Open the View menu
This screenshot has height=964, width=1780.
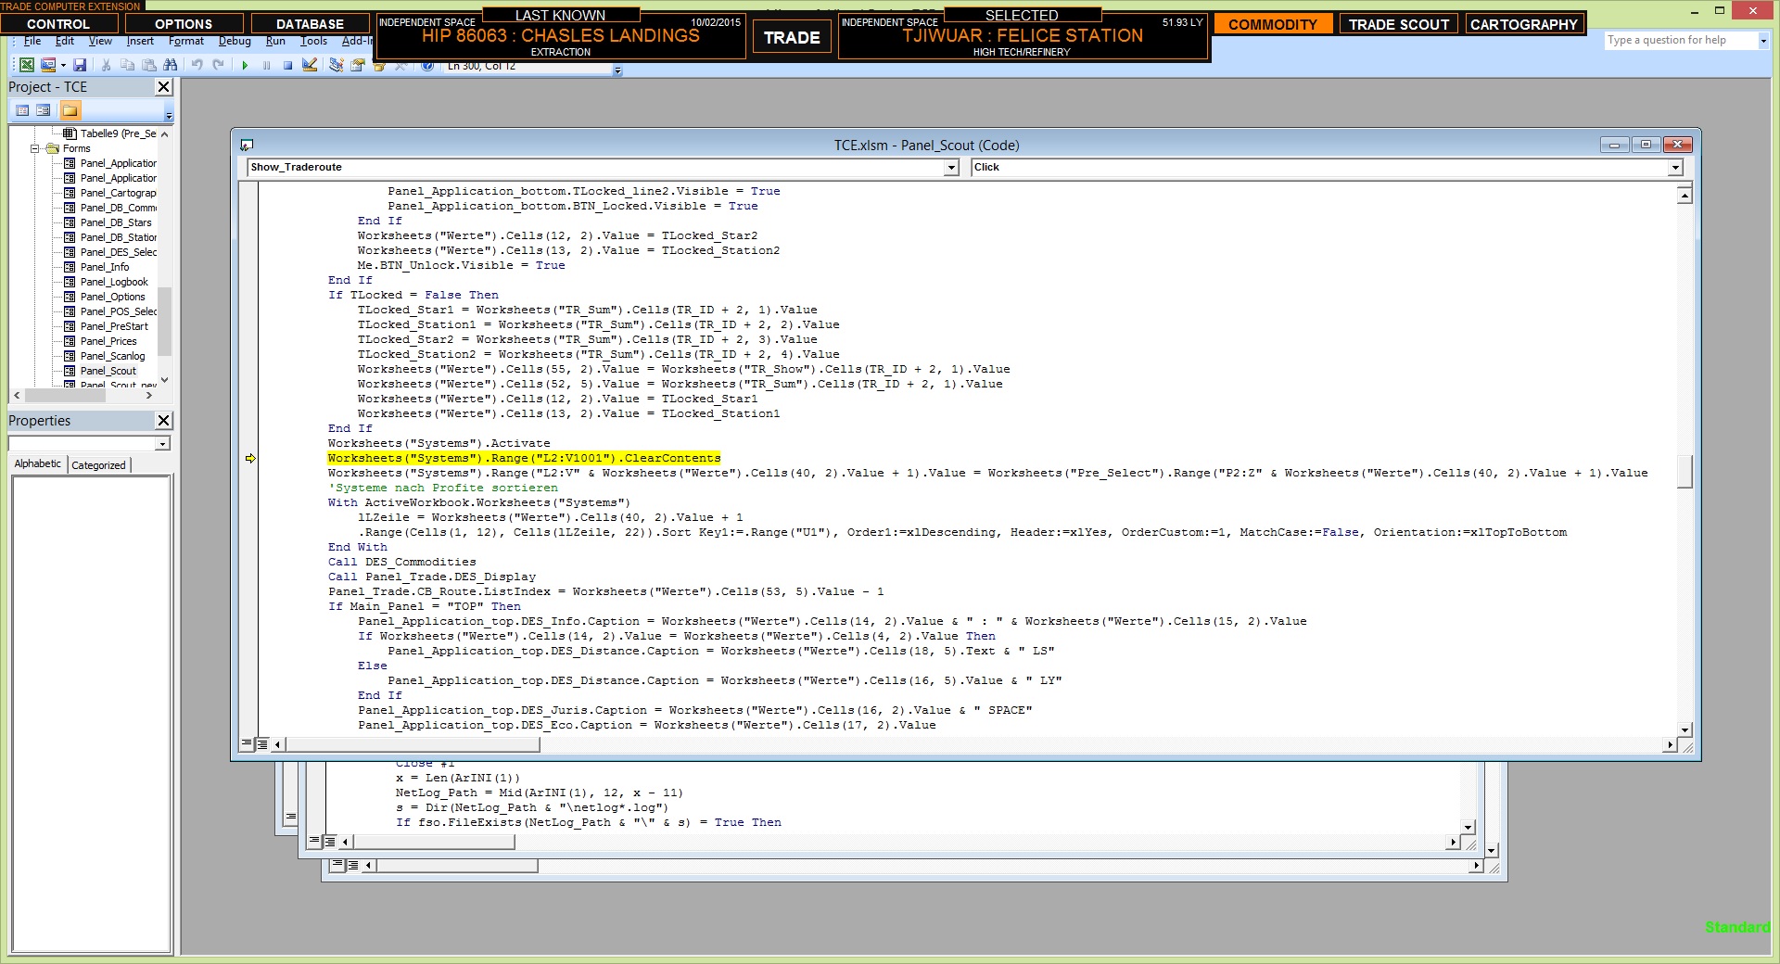coord(100,41)
